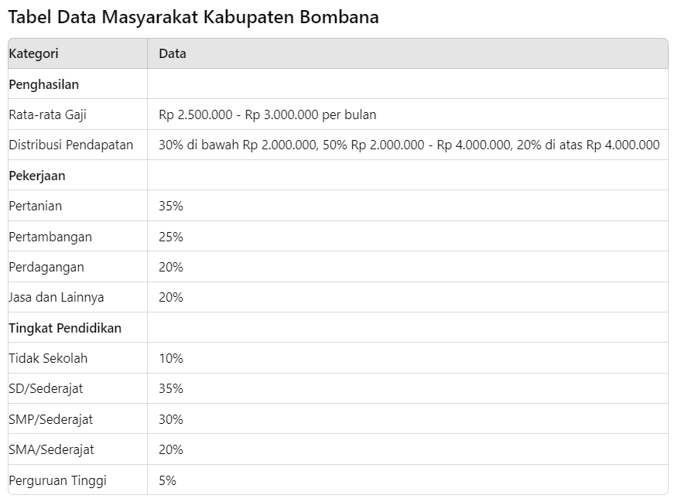Select the Penghasilan section row

click(x=44, y=84)
